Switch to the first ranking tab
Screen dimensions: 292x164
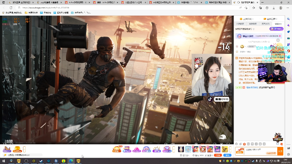[x=240, y=24]
